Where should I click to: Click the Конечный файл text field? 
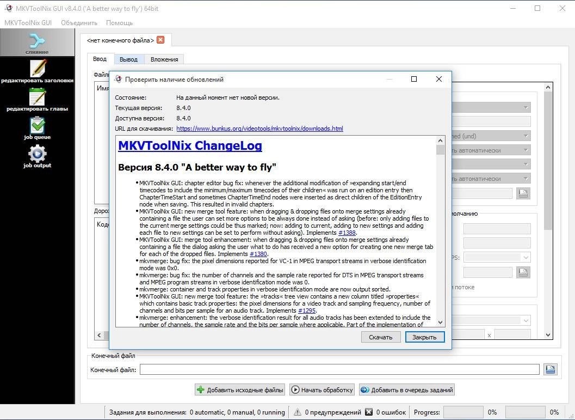coord(339,369)
